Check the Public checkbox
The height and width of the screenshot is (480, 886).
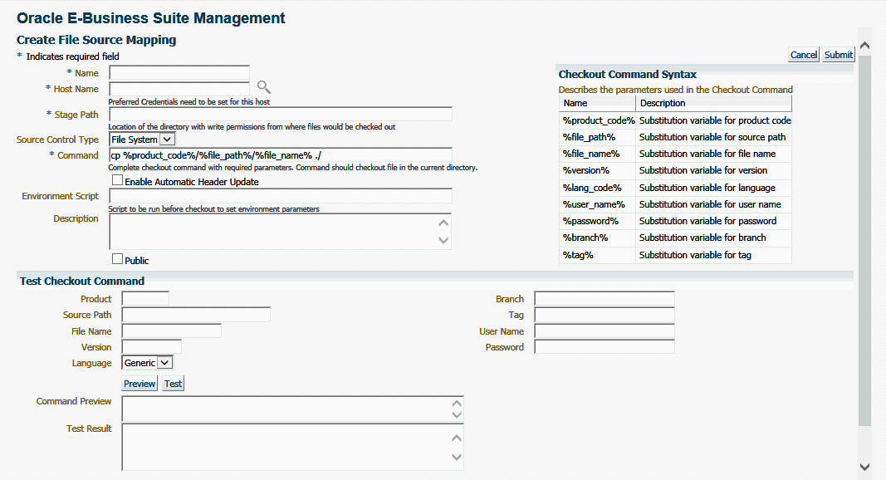[118, 259]
